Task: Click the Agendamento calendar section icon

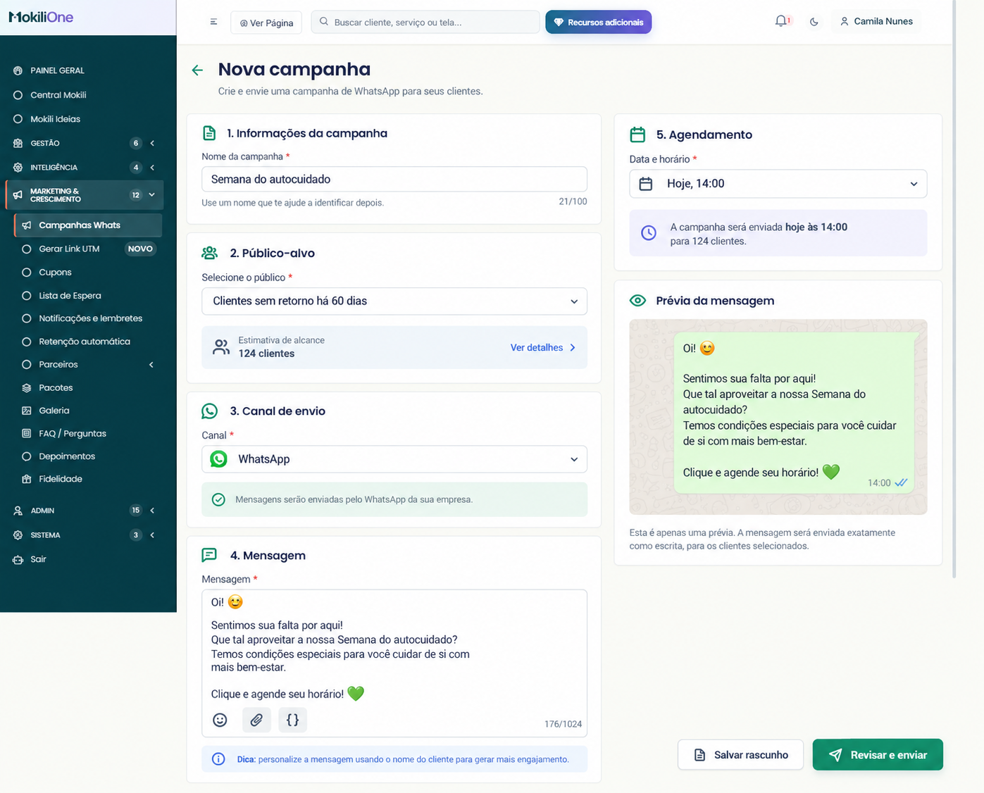Action: point(637,135)
